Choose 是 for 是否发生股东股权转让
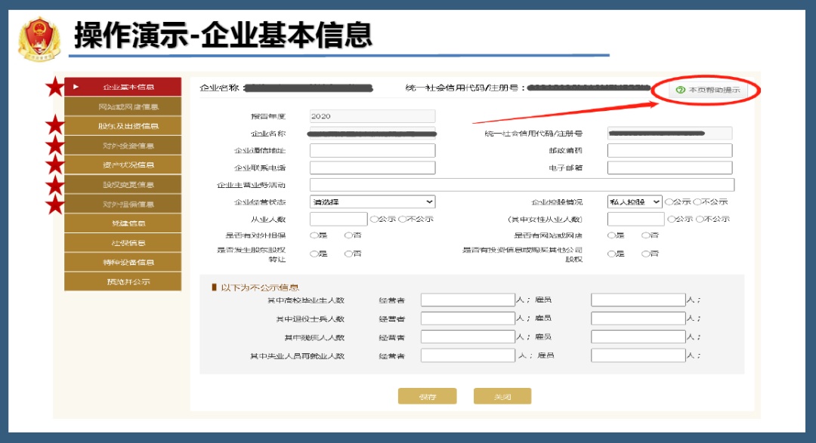Image resolution: width=816 pixels, height=443 pixels. [x=314, y=254]
